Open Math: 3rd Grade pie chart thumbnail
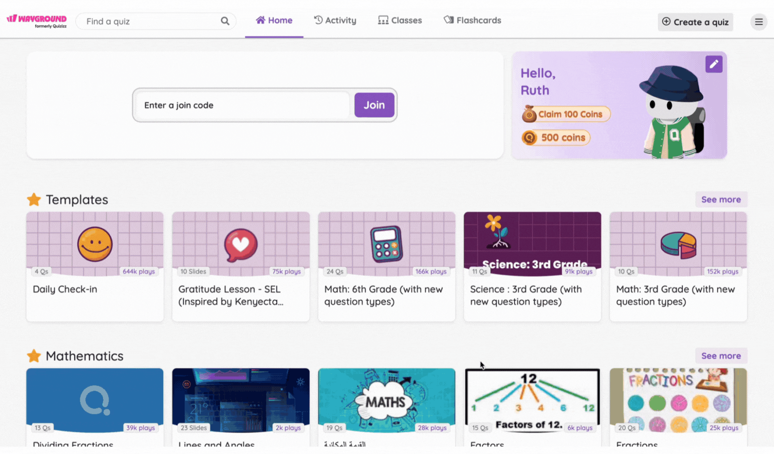Image resolution: width=774 pixels, height=454 pixels. click(678, 244)
